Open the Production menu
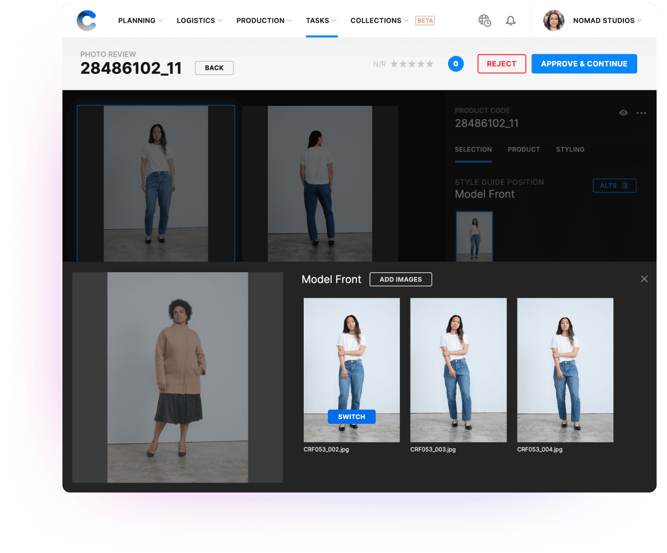Image resolution: width=667 pixels, height=553 pixels. [264, 21]
